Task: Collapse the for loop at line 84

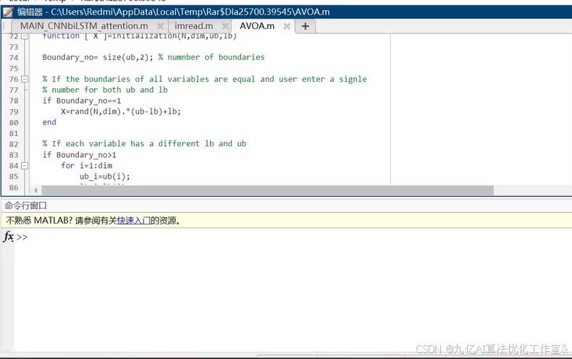Action: click(25, 166)
